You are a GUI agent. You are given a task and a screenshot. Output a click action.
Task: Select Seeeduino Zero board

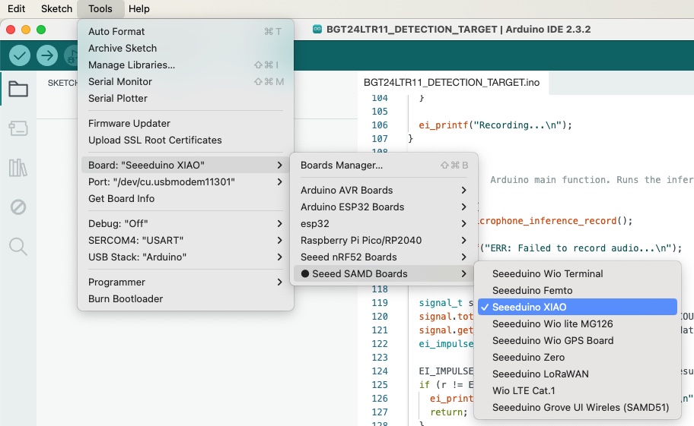tap(577, 358)
